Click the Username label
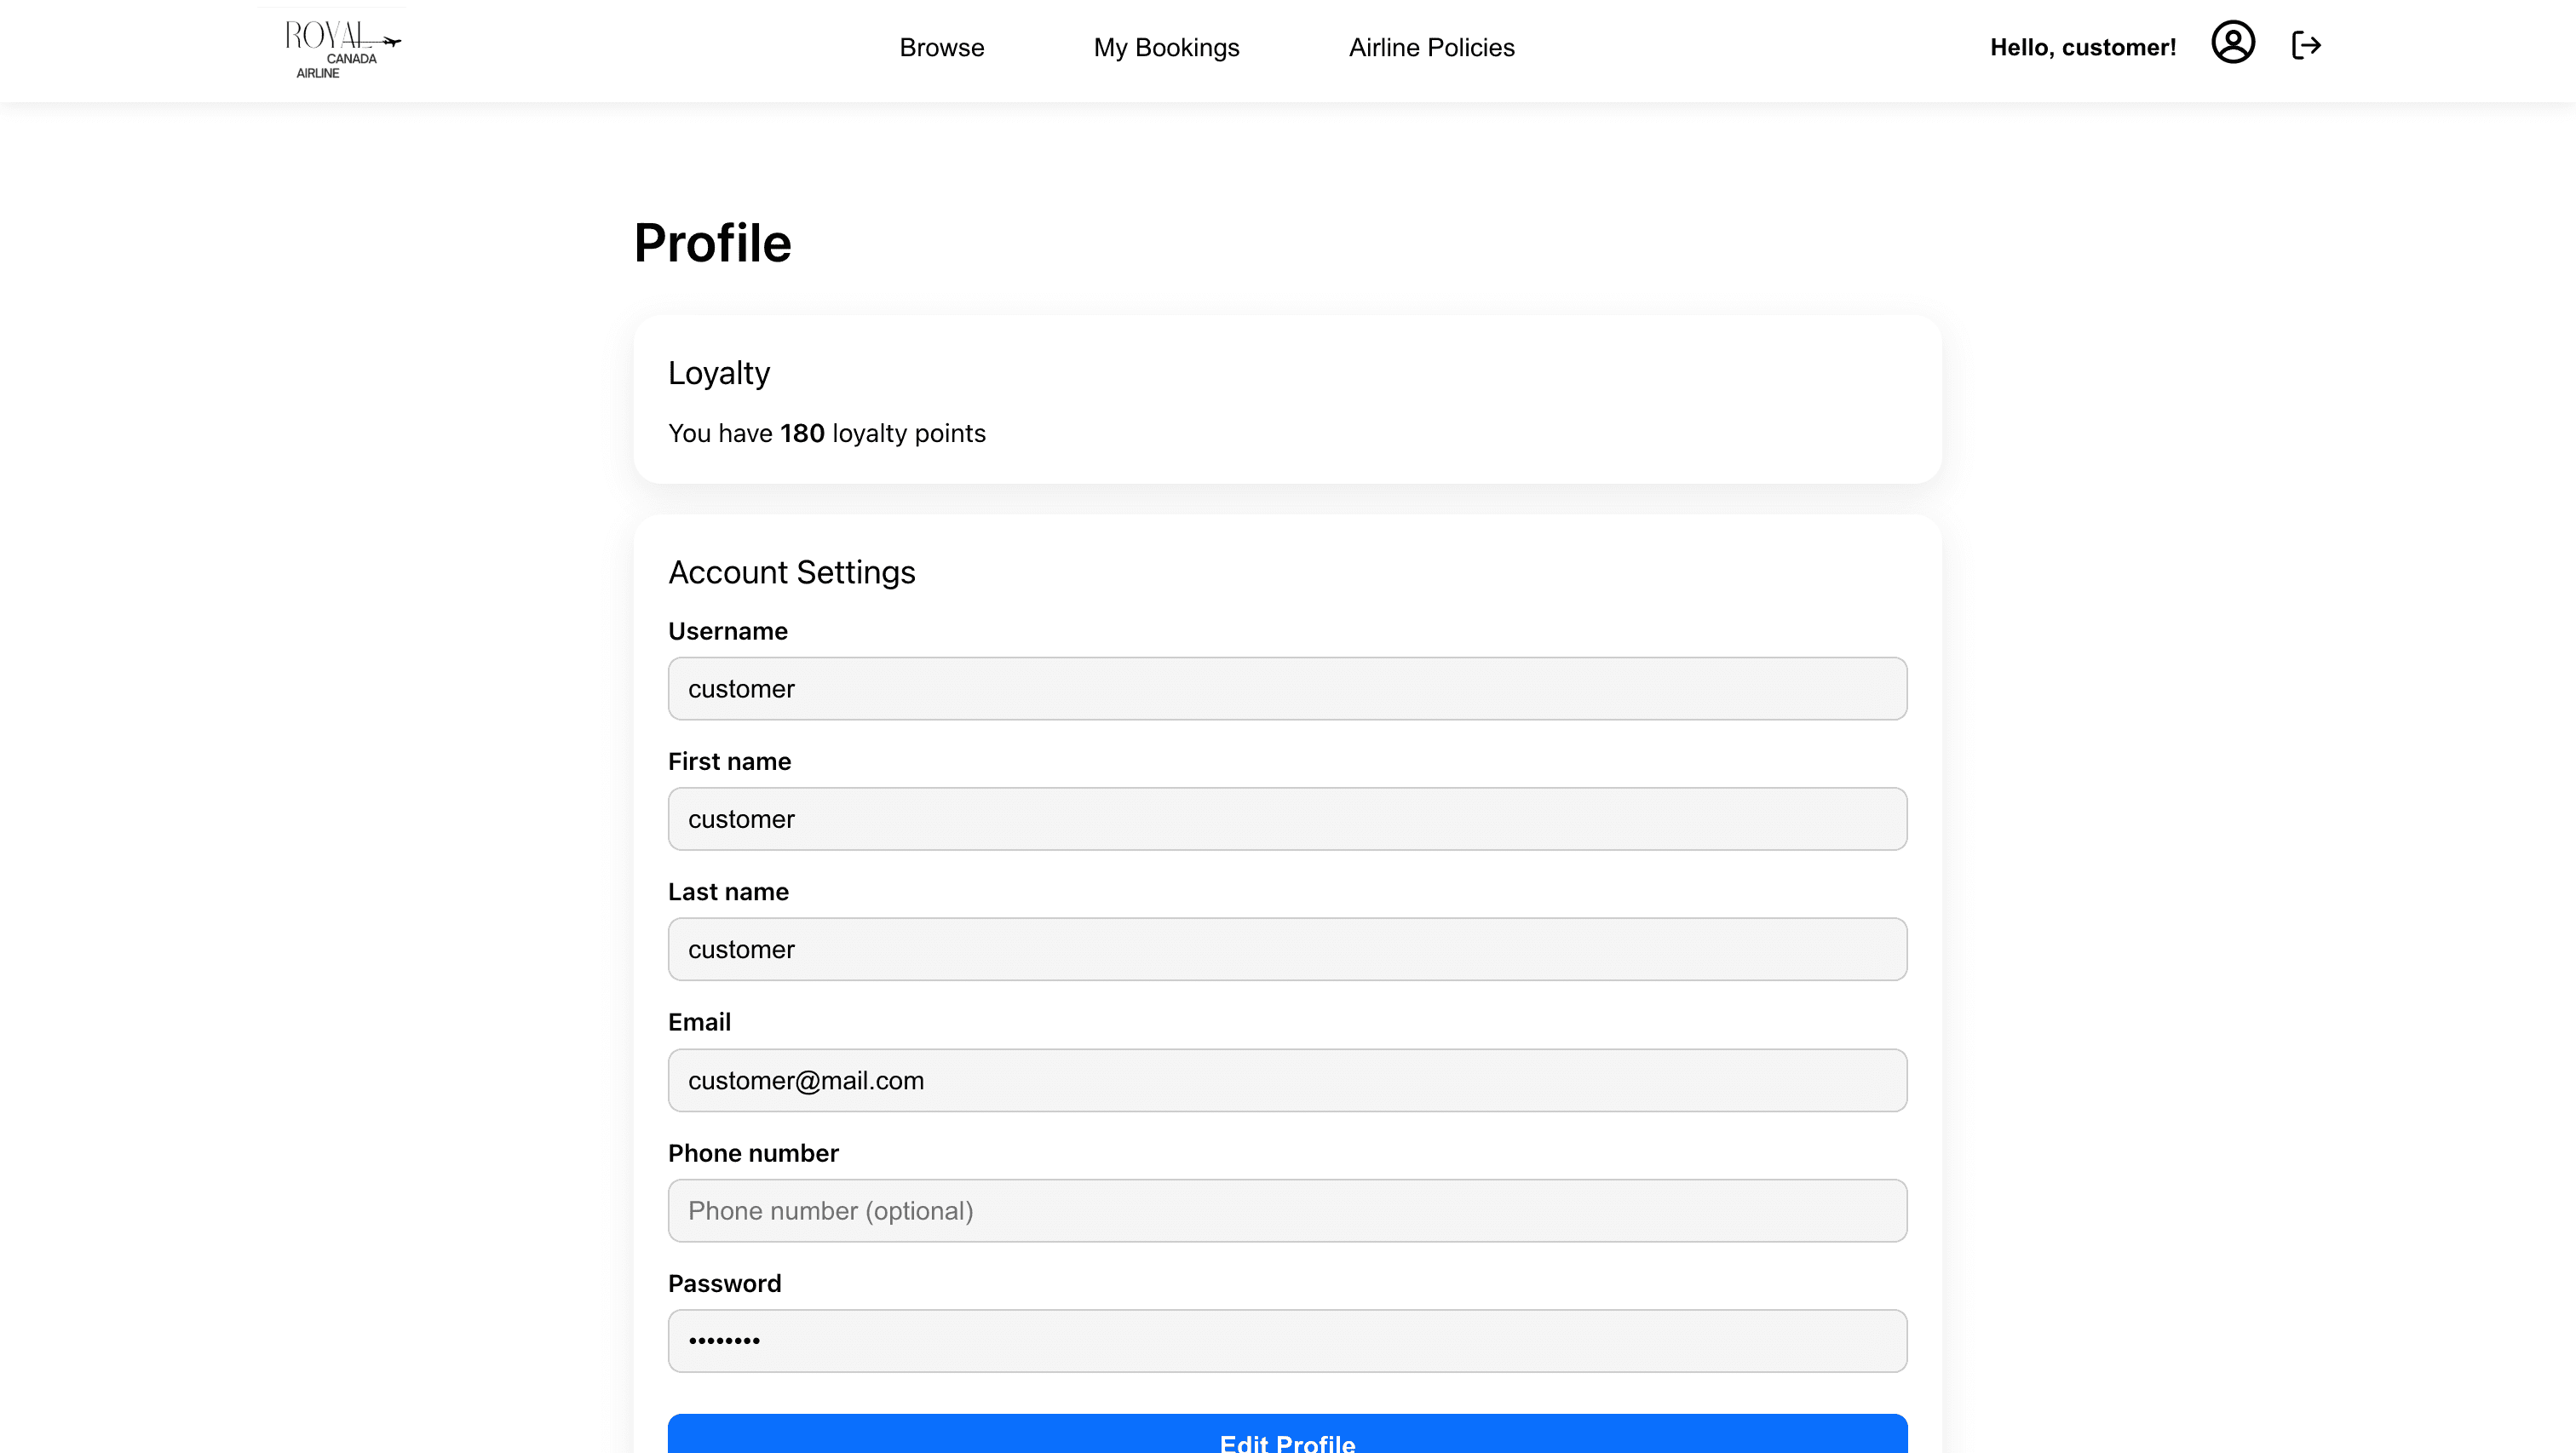 727,631
